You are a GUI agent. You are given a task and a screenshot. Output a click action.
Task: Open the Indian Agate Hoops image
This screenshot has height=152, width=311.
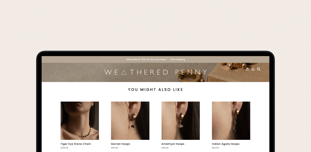231,121
